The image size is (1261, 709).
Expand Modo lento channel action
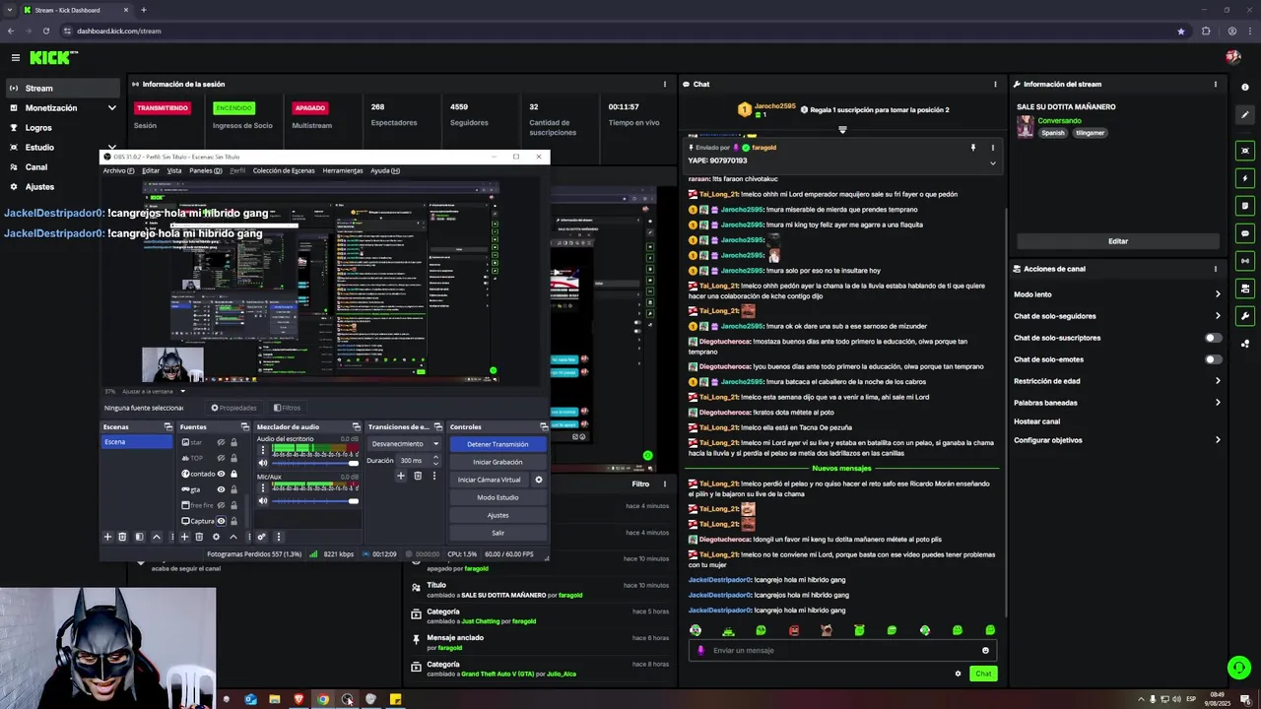[1218, 294]
